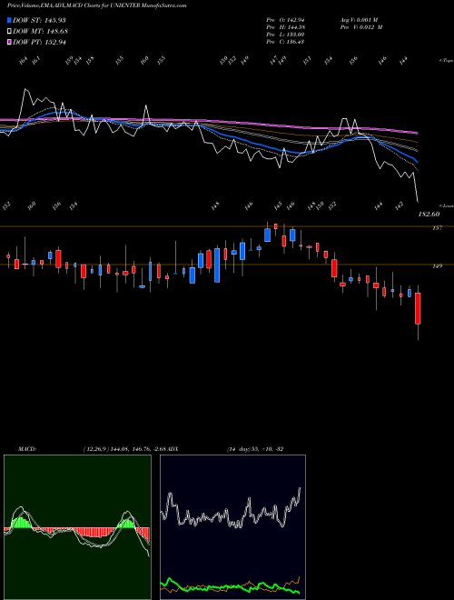Click the ADX '(14 day) 55, +10, -32' text

pyautogui.click(x=255, y=449)
